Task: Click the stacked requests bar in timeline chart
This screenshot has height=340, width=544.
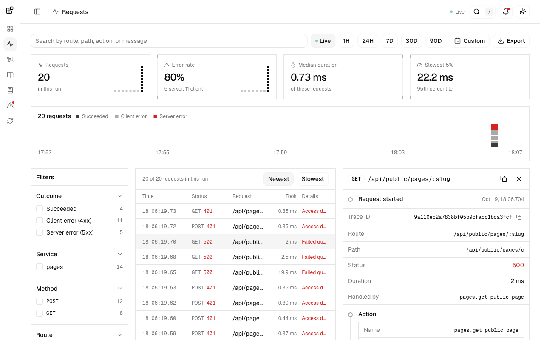Action: pyautogui.click(x=494, y=136)
